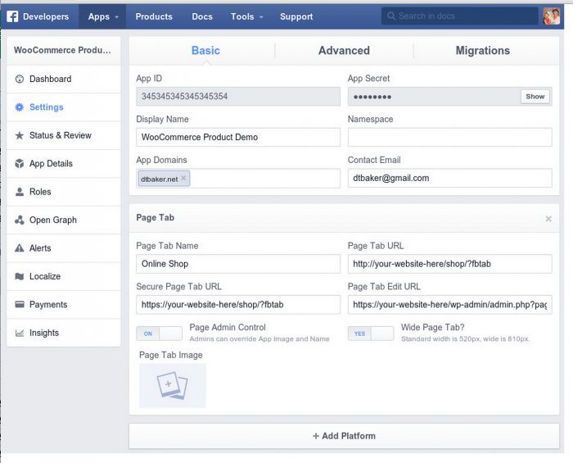Expand the Tools dropdown menu
This screenshot has height=463, width=573.
[x=246, y=16]
